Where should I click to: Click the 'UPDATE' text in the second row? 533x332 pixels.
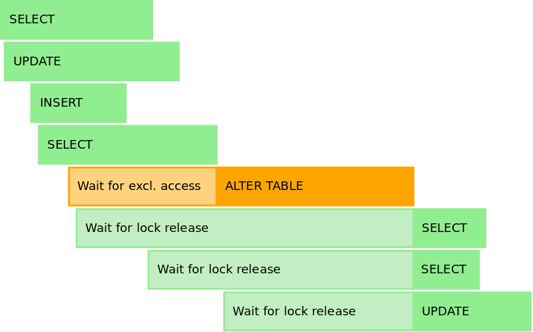[37, 61]
